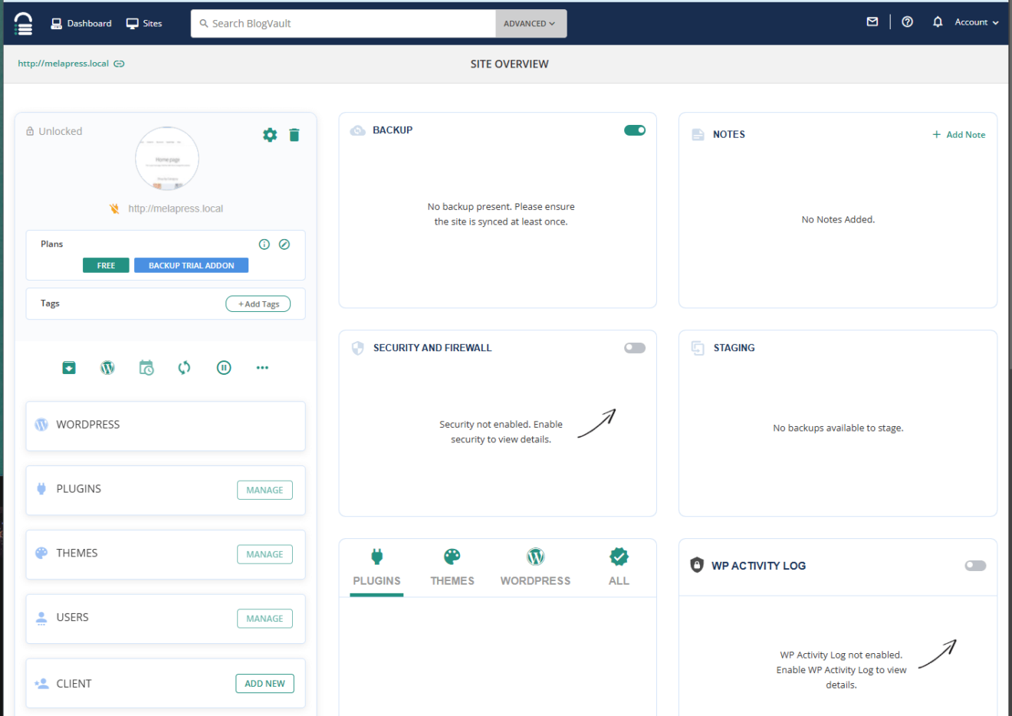1012x716 pixels.
Task: Click http://melapress.local under the thumbnail
Action: (176, 209)
